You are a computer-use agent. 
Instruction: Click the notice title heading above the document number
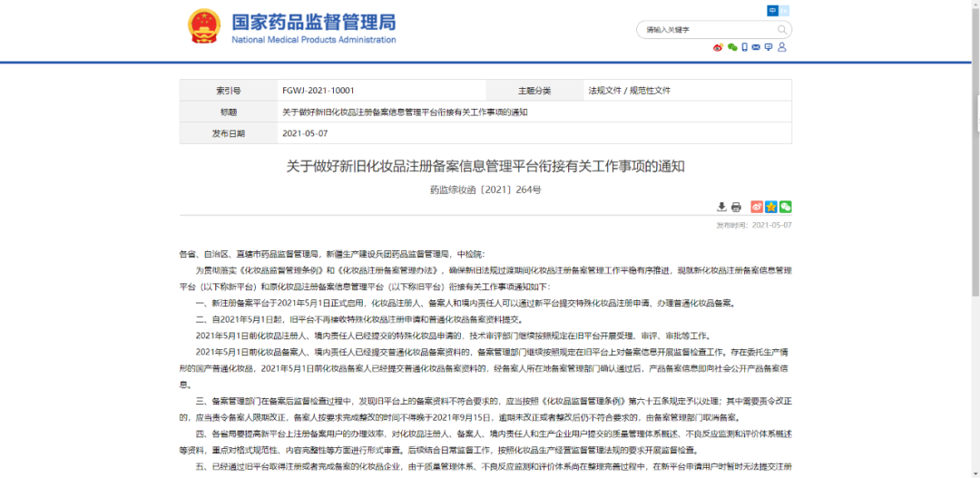point(485,166)
